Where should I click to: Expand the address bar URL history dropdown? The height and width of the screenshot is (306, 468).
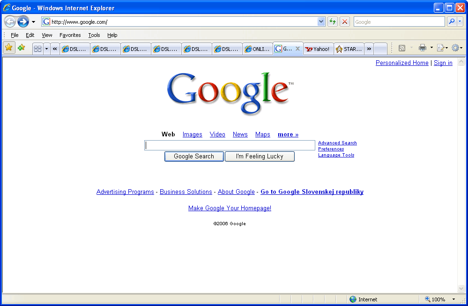(321, 21)
